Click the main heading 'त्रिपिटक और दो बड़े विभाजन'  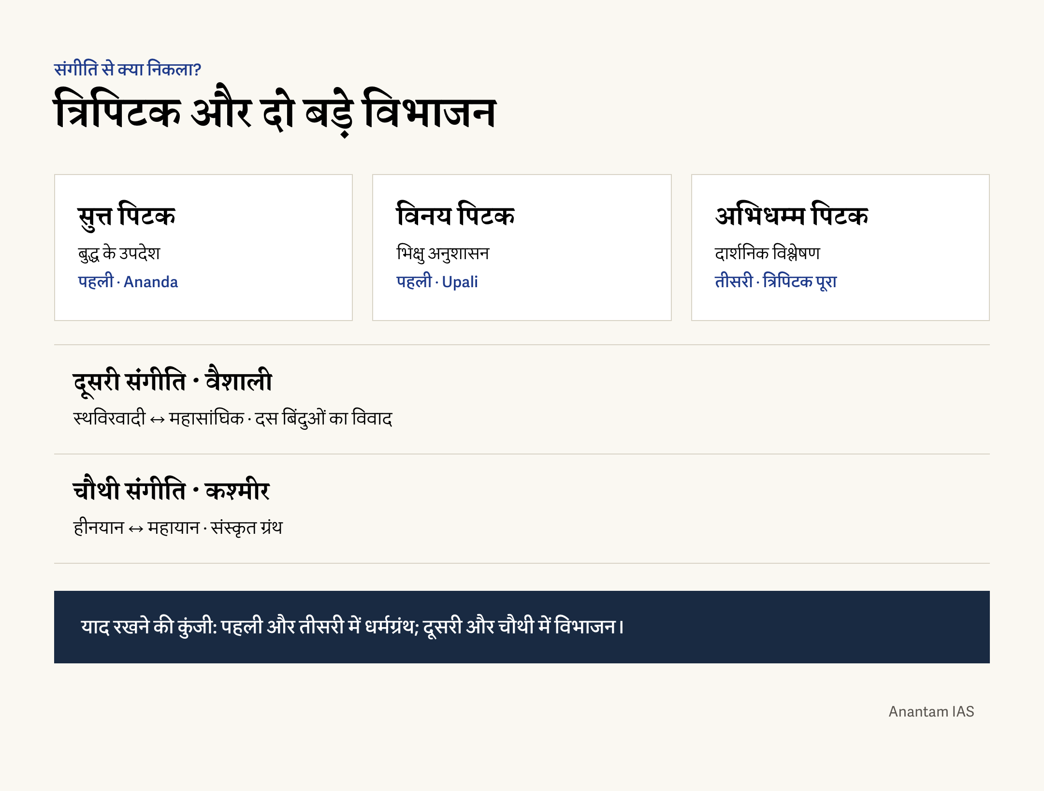275,111
